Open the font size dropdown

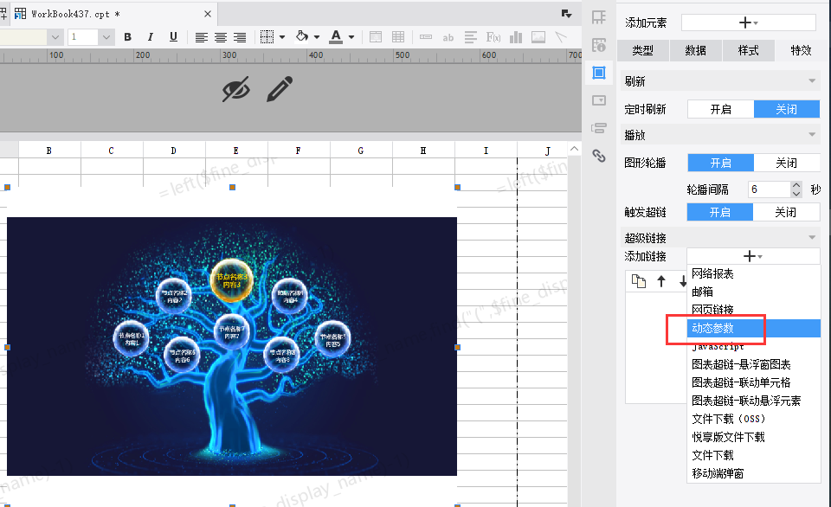106,37
